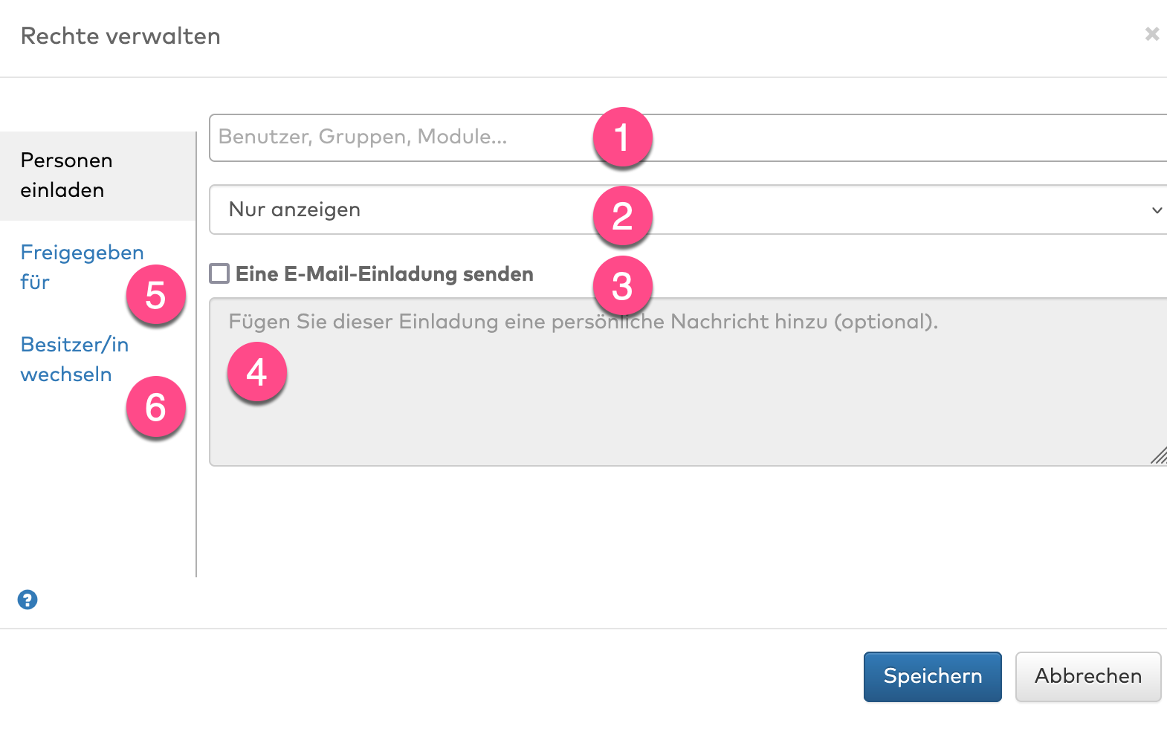Click the pink number 1 badge

click(622, 137)
